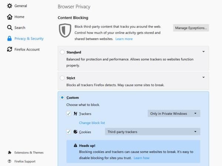
Task: Click the Privacy & Security lock icon
Action: point(10,38)
